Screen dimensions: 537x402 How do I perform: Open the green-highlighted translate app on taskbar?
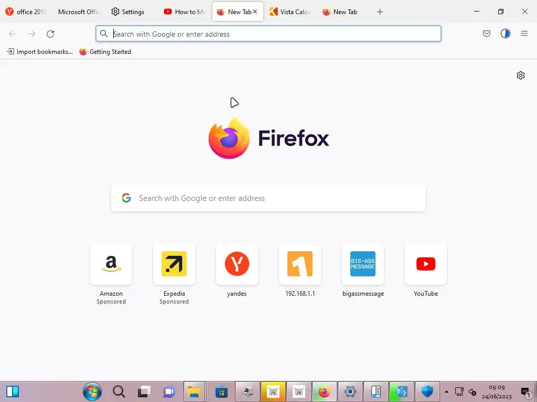(x=401, y=392)
